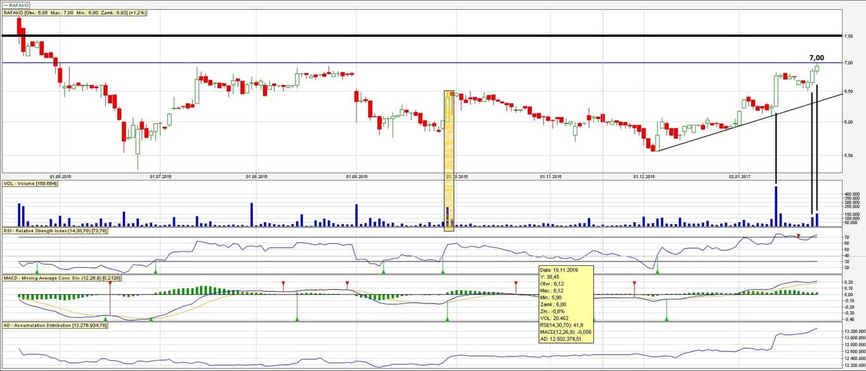Select the yellow highlighted candle rectangle
Viewport: 866px width, 371px height.
click(449, 158)
